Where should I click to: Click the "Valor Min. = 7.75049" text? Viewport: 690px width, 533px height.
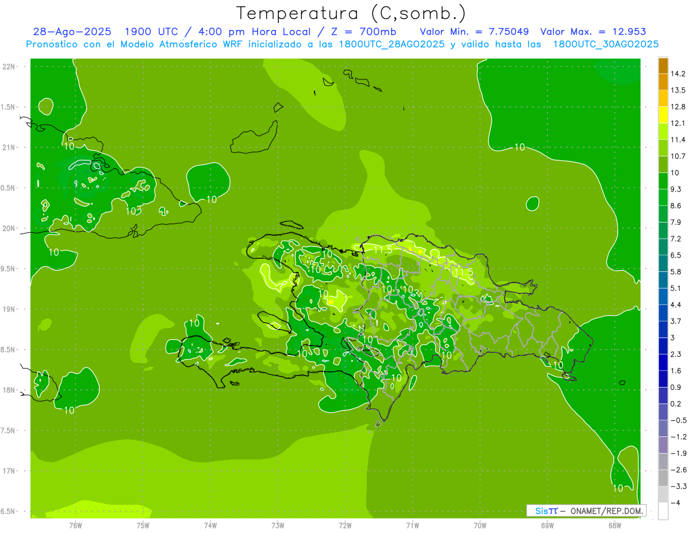click(474, 32)
